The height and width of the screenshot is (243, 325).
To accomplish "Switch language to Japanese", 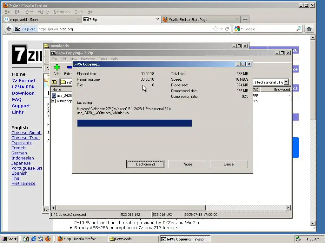I will coord(21,163).
